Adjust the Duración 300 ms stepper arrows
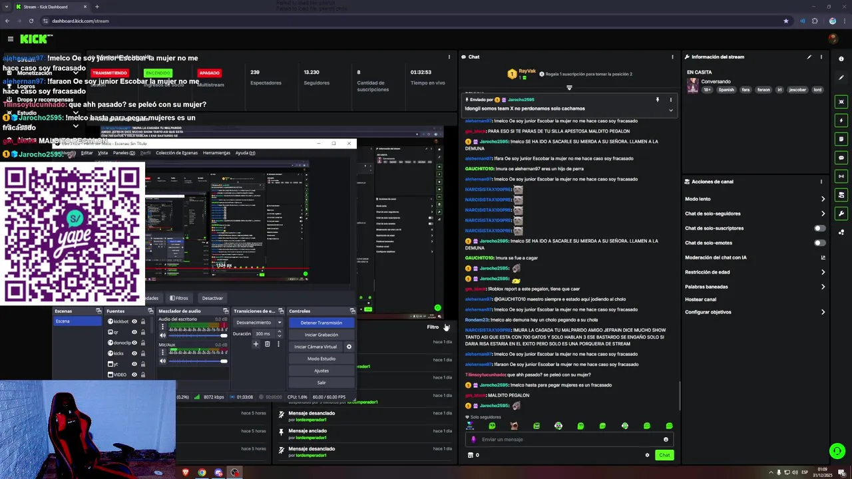 [x=279, y=333]
